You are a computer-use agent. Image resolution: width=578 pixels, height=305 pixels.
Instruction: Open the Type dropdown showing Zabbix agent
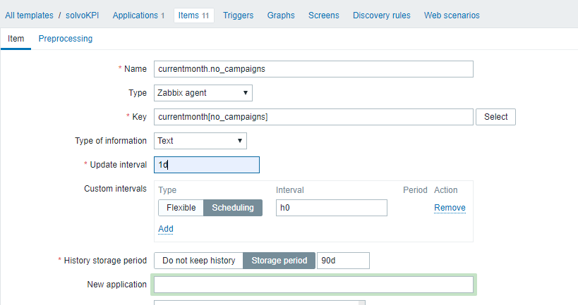point(203,92)
